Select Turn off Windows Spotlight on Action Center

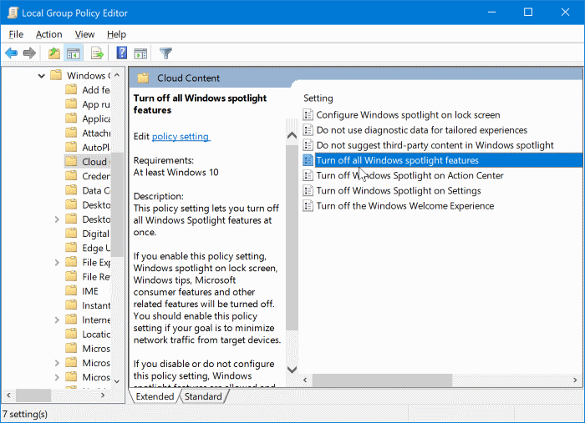[x=410, y=175]
